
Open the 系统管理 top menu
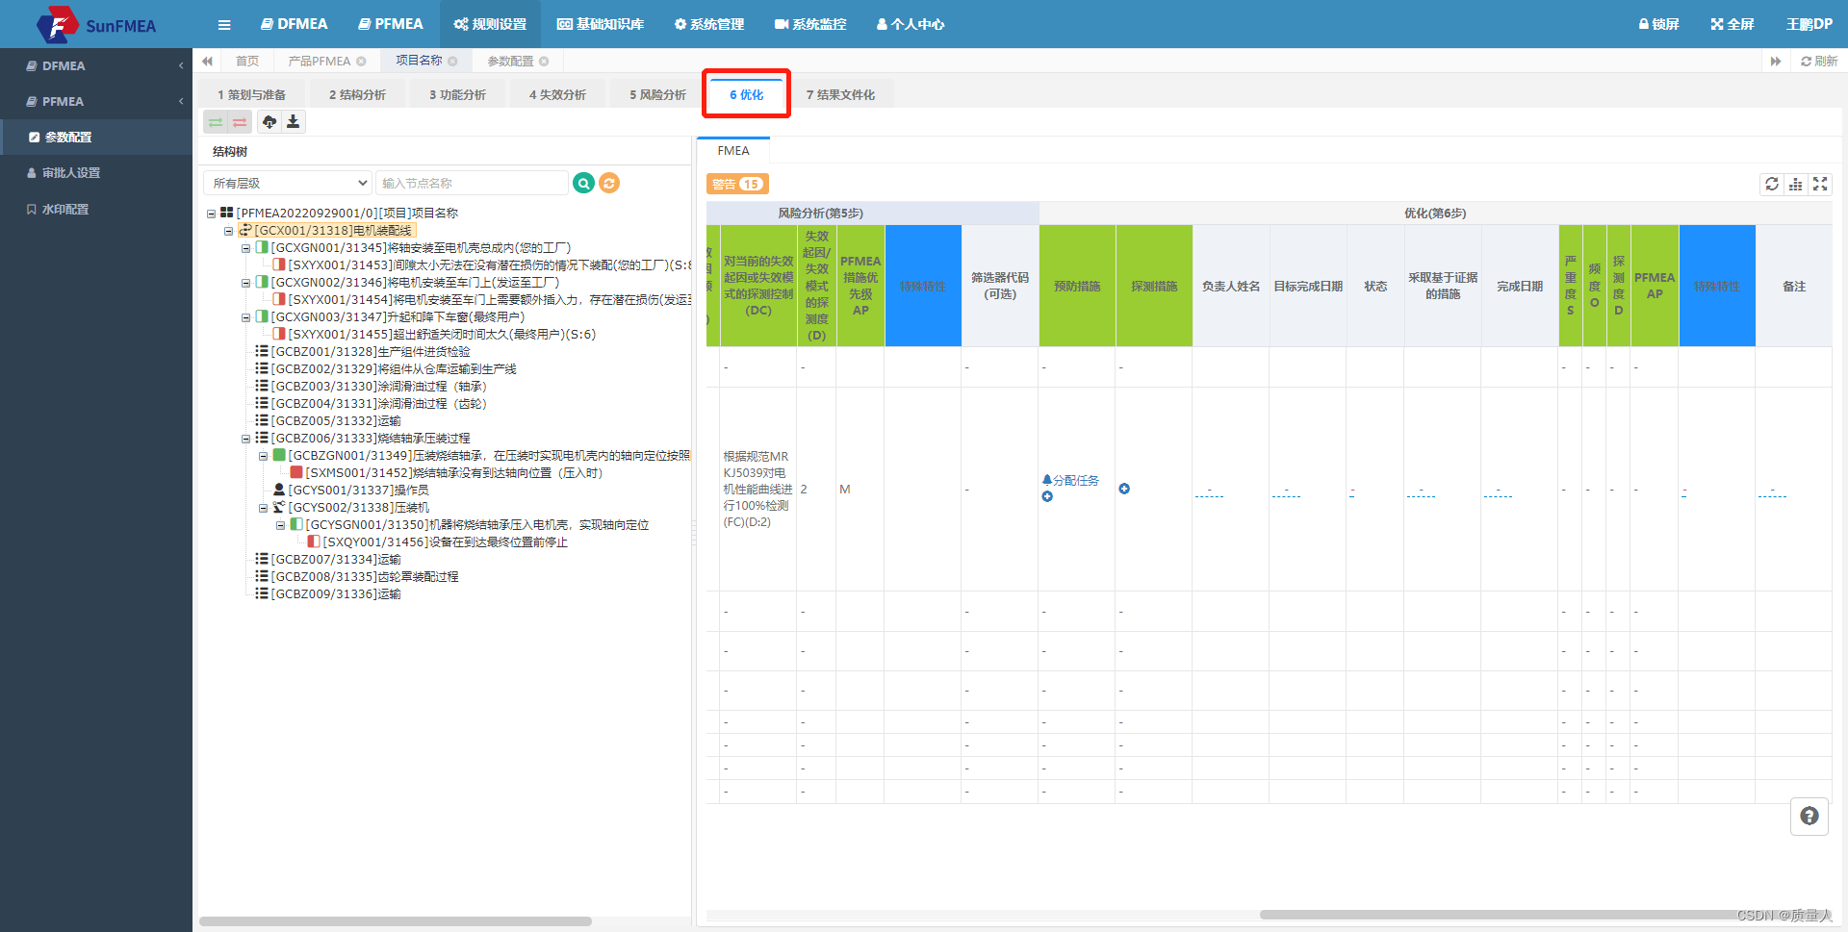[709, 24]
